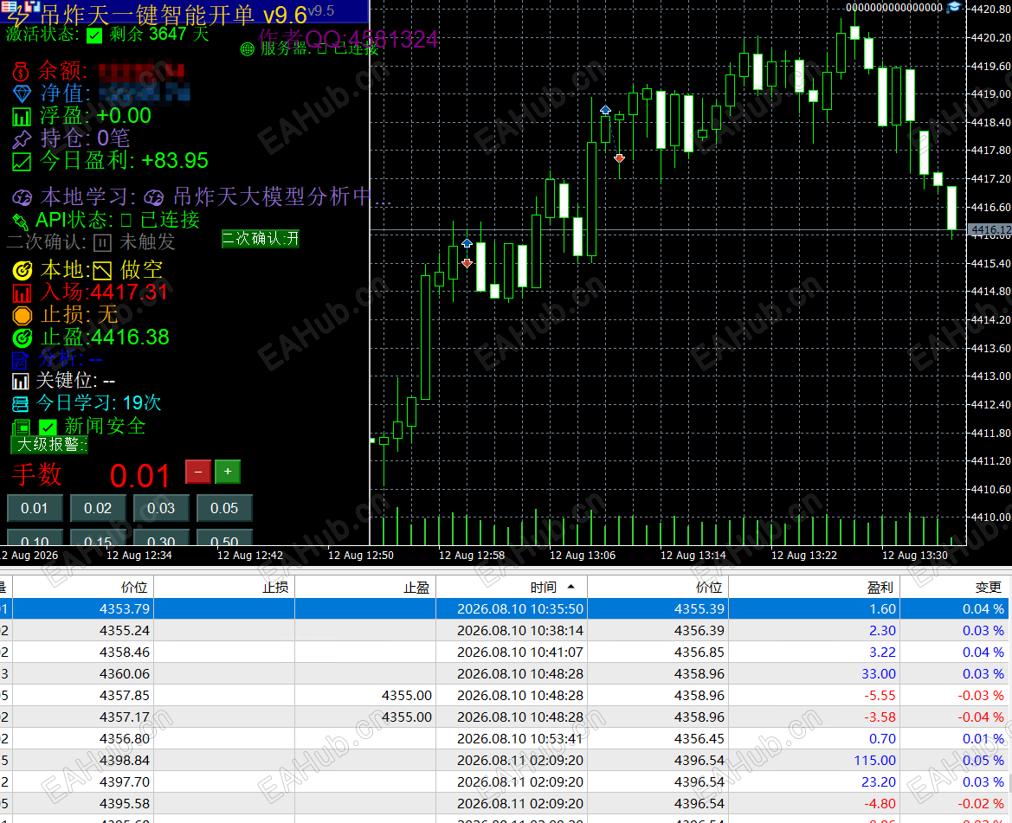1012x823 pixels.
Task: Click the line chart icon beside 今日盈利
Action: pos(22,161)
